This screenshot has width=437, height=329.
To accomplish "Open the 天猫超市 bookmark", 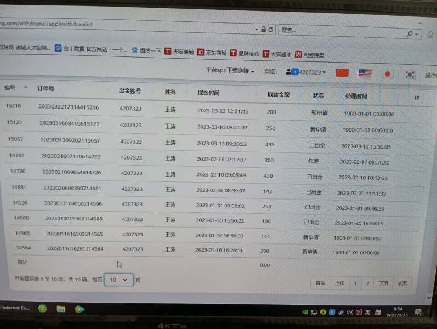I will pos(277,54).
